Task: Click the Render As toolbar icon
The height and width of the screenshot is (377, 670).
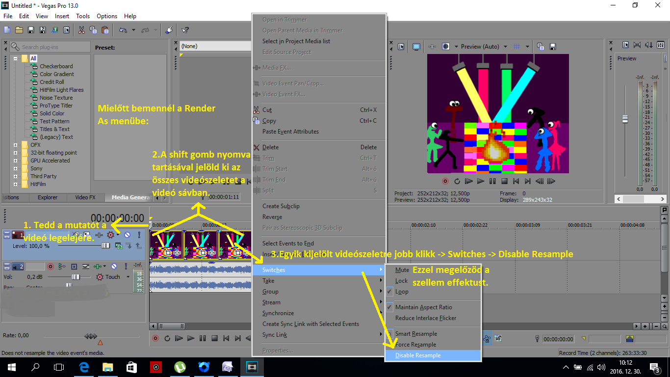Action: [x=54, y=30]
